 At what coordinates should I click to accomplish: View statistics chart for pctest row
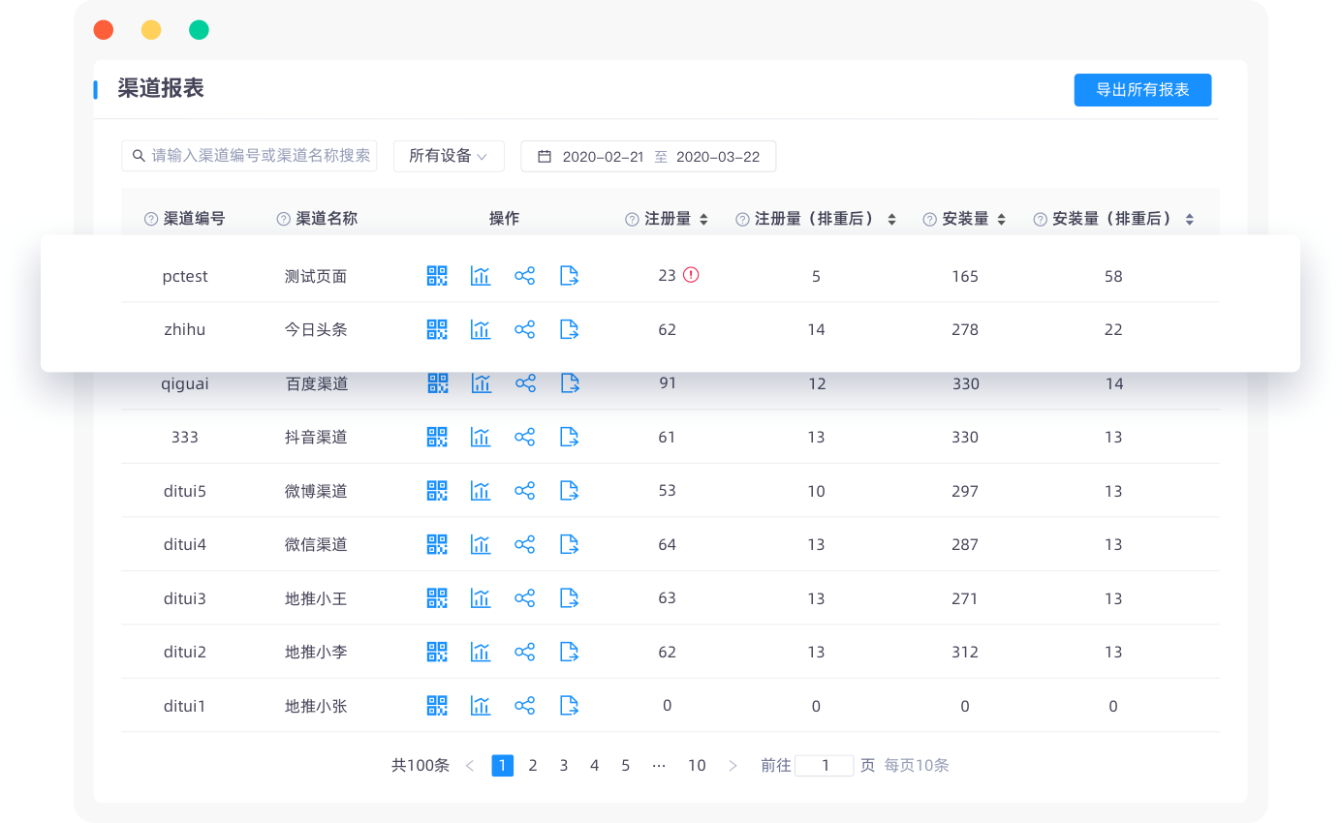(481, 276)
